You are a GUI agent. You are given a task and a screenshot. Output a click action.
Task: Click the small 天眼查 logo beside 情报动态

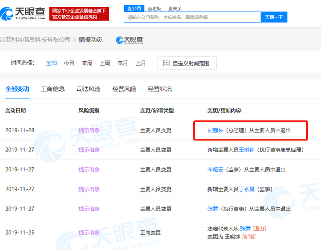pos(129,40)
